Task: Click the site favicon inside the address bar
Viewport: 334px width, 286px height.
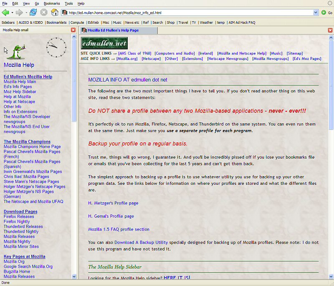Action: pos(66,12)
